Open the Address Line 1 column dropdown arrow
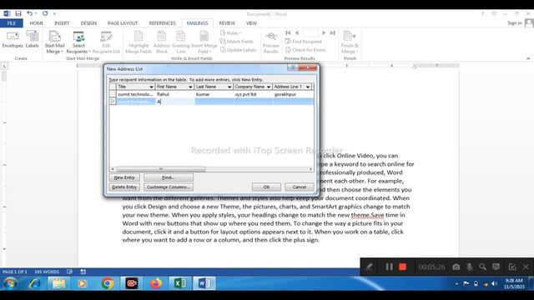The height and width of the screenshot is (300, 534). 308,87
